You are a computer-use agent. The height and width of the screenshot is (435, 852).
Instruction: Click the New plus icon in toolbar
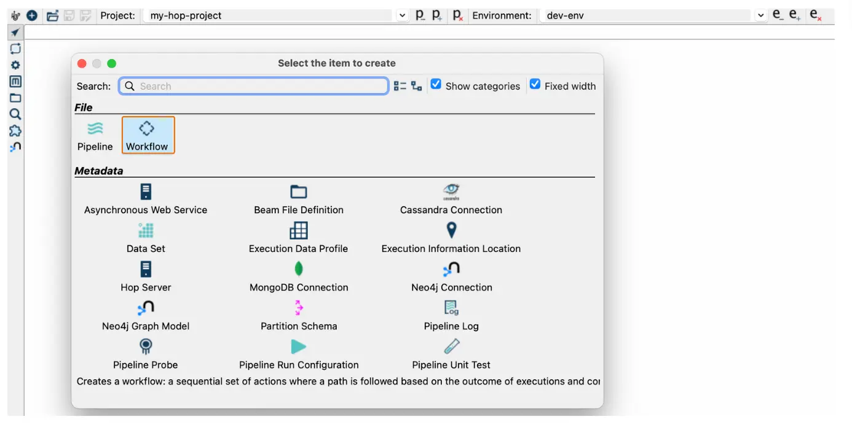[32, 15]
